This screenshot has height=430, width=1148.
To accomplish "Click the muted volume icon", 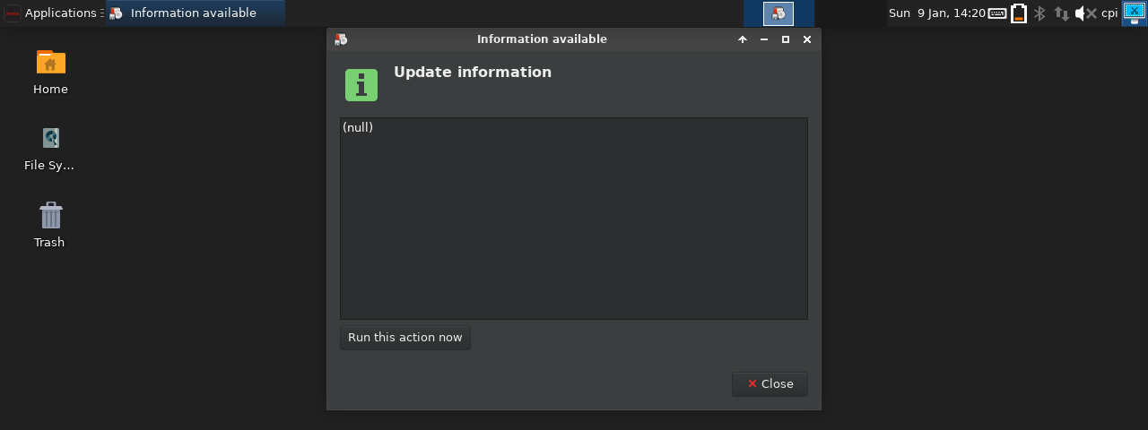I will coord(1085,13).
